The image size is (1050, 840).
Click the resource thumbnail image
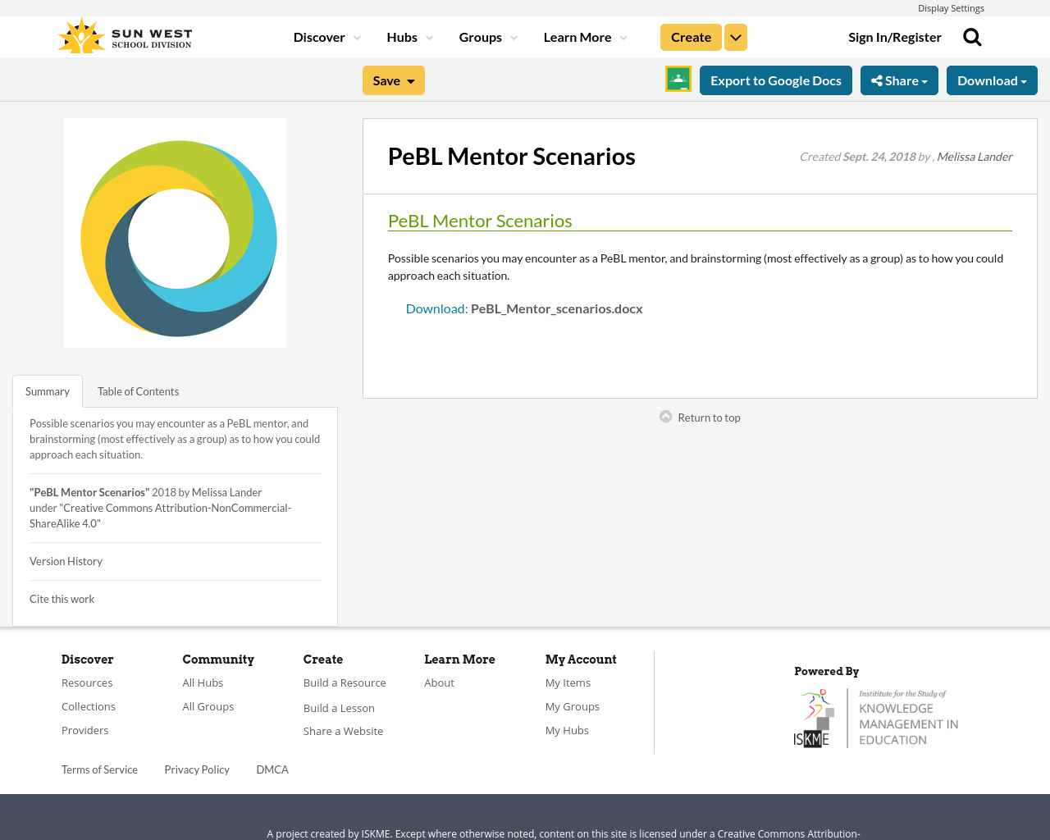(175, 233)
